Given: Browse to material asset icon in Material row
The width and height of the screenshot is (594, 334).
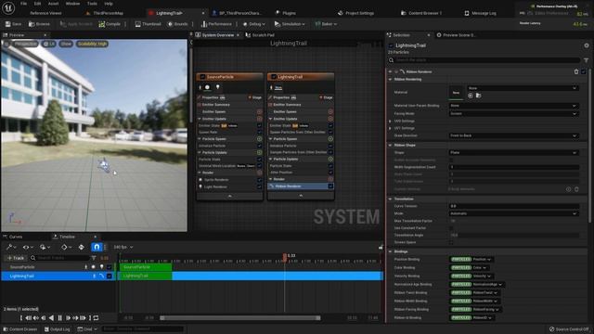Looking at the screenshot, I should click(x=479, y=96).
